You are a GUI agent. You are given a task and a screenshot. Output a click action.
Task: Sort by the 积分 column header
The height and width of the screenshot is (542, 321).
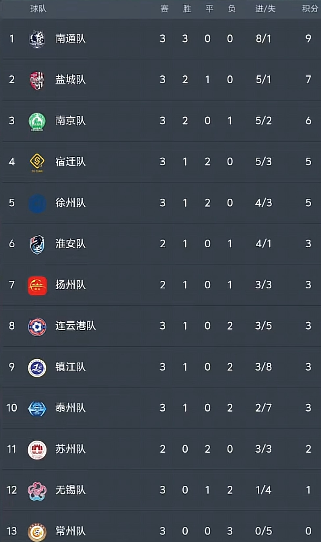[x=310, y=9]
